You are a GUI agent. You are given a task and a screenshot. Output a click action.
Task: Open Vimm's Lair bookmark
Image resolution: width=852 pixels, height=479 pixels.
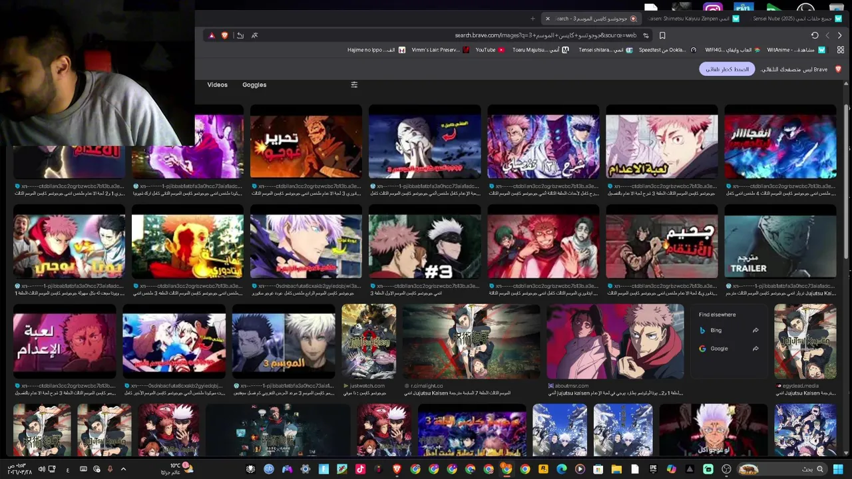click(441, 50)
